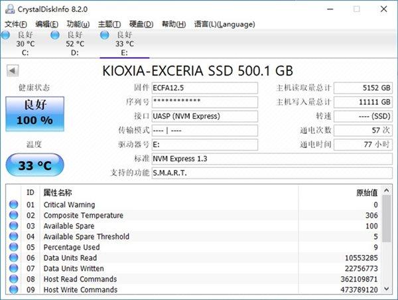Click the 属性名称 column header
398x300 pixels.
(169, 192)
